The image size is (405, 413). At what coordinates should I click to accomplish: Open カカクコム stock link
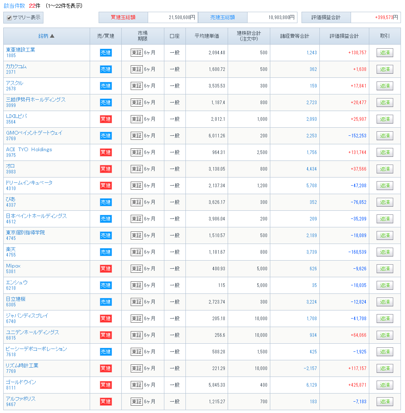16,66
